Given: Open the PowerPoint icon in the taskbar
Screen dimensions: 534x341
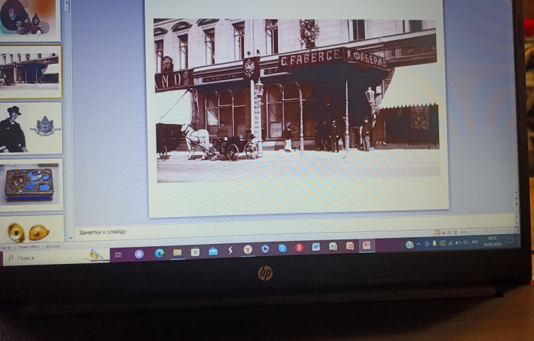Looking at the screenshot, I should pos(366,245).
